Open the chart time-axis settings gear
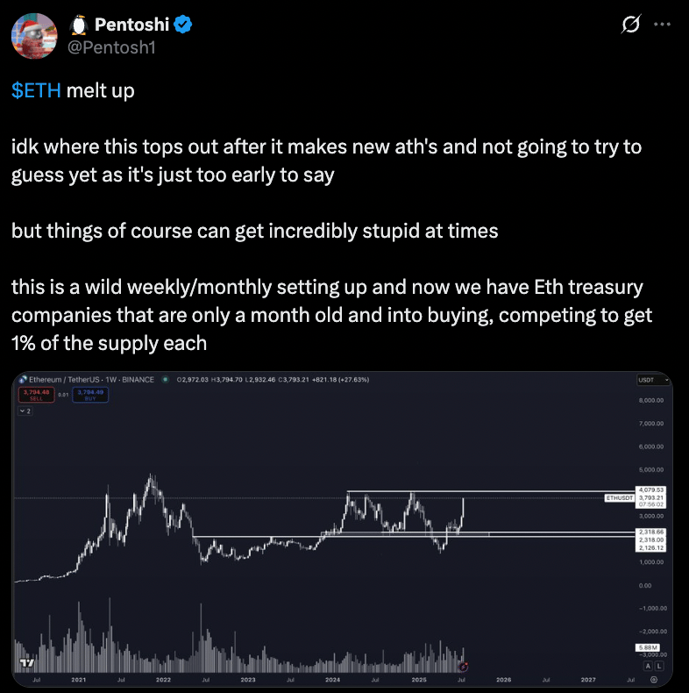This screenshot has width=689, height=693. 654,680
